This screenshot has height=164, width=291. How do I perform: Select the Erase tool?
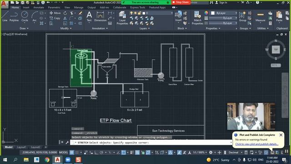click(x=80, y=13)
